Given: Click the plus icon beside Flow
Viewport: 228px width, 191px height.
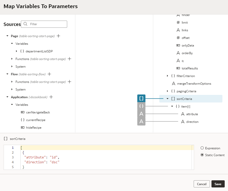Looking at the screenshot, I should click(x=49, y=74).
